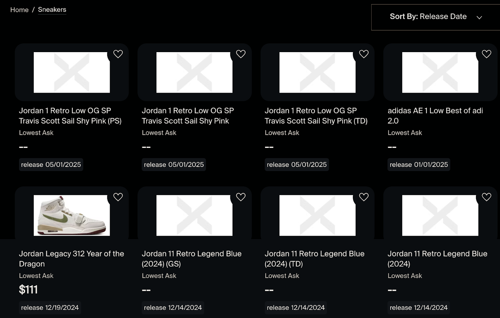Click release 05/01/2025 badge on Sail Shy Pink (PS)

(x=51, y=164)
